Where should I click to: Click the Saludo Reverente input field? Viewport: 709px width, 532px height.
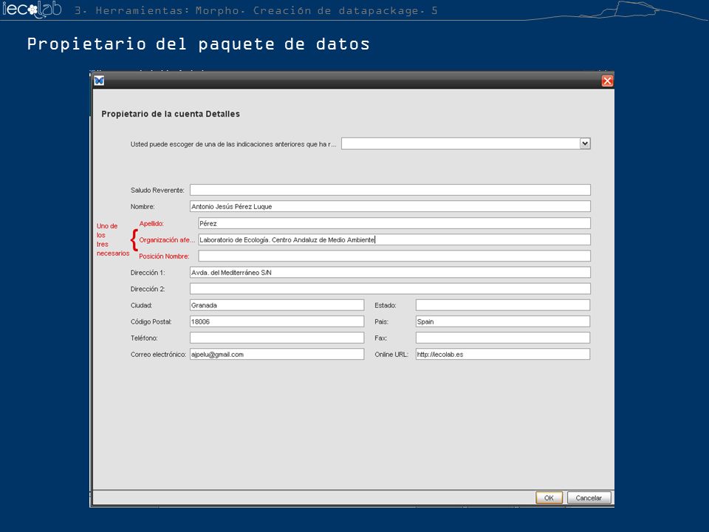point(390,190)
